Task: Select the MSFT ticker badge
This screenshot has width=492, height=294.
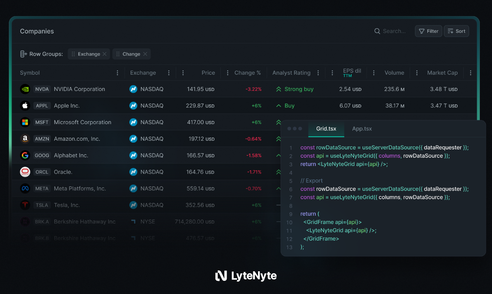Action: click(42, 122)
